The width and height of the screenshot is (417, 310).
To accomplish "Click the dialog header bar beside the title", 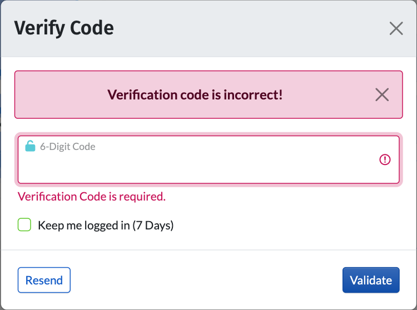I will [x=250, y=28].
